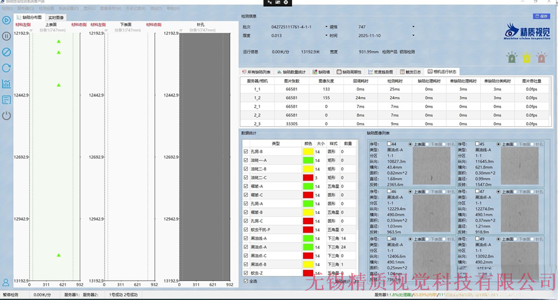
Task: Switch to the 缺陷周期性 tab
Action: (349, 72)
